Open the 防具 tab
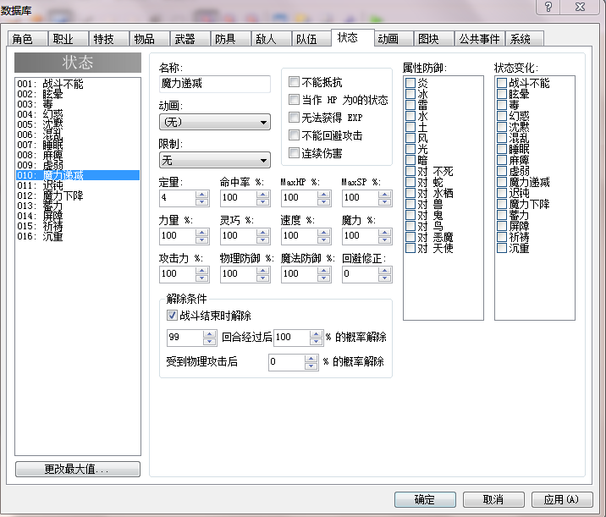 pos(231,39)
